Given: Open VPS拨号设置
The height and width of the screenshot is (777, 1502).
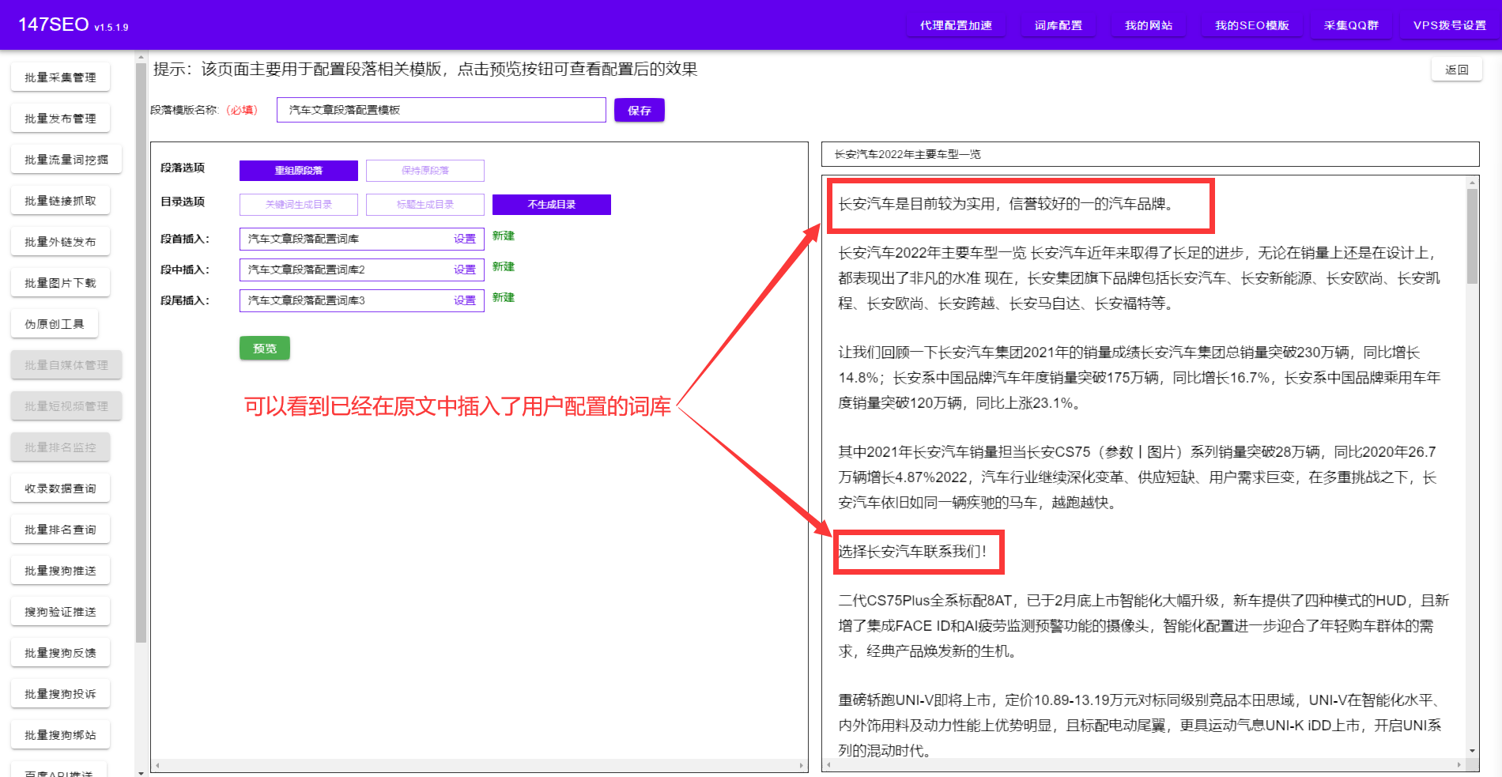Looking at the screenshot, I should (1449, 25).
